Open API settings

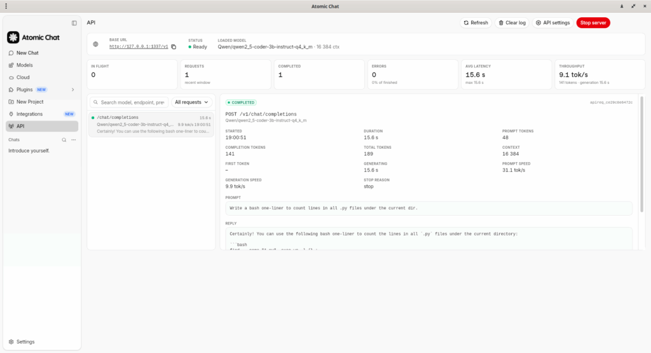[552, 23]
